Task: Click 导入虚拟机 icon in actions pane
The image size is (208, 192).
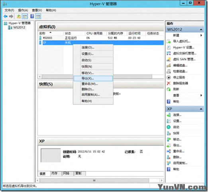Action: (x=169, y=41)
